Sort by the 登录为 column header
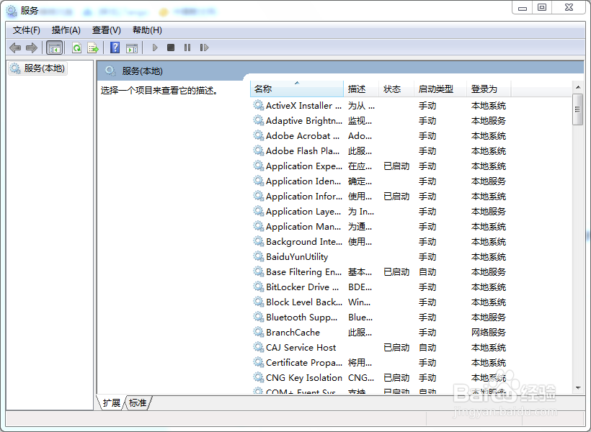 coord(489,89)
